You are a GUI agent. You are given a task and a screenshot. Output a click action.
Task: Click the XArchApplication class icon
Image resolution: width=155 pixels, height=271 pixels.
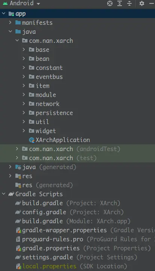(32, 140)
